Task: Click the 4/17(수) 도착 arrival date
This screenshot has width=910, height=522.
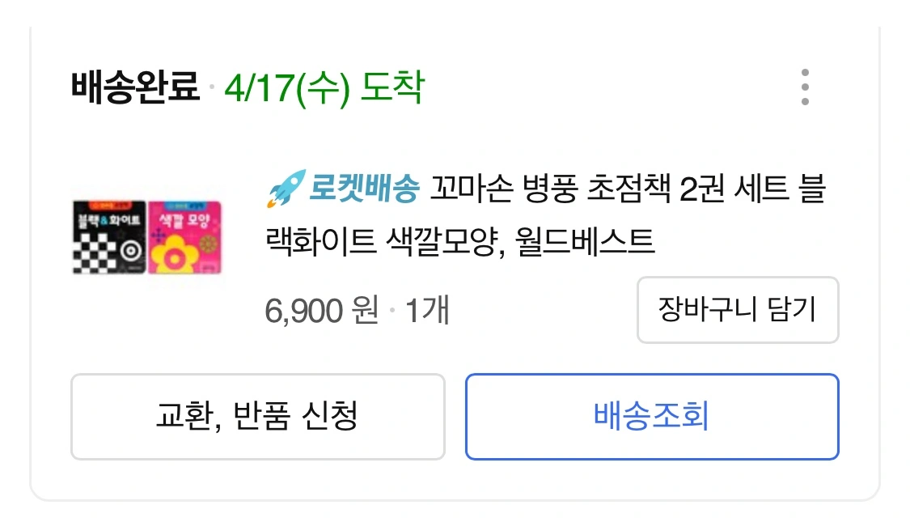Action: click(x=324, y=87)
